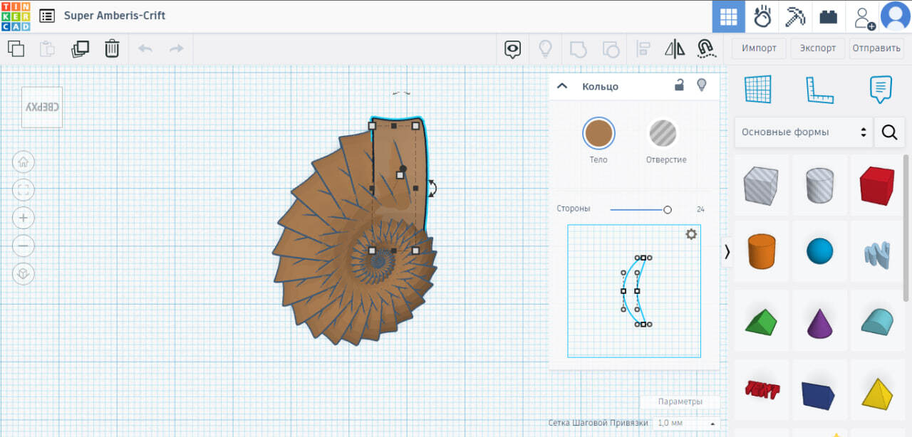The image size is (912, 437).
Task: Select the Mirror tool icon
Action: 674,48
